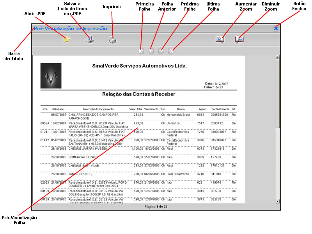Image resolution: width=312 pixels, height=234 pixels.
Task: Open a PDF file with the folder icon
Action: click(67, 39)
